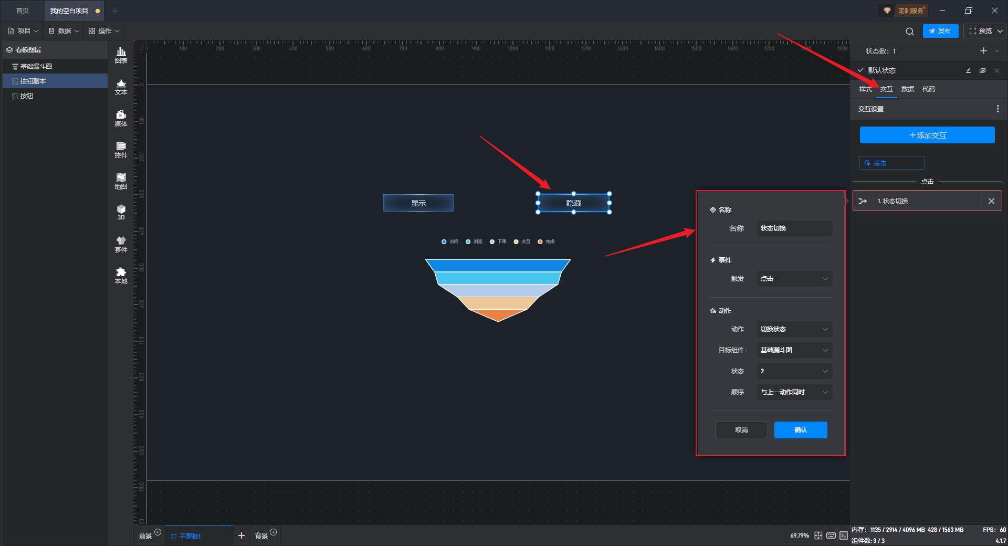Click the 控件 controls icon
The height and width of the screenshot is (546, 1008).
pyautogui.click(x=121, y=149)
